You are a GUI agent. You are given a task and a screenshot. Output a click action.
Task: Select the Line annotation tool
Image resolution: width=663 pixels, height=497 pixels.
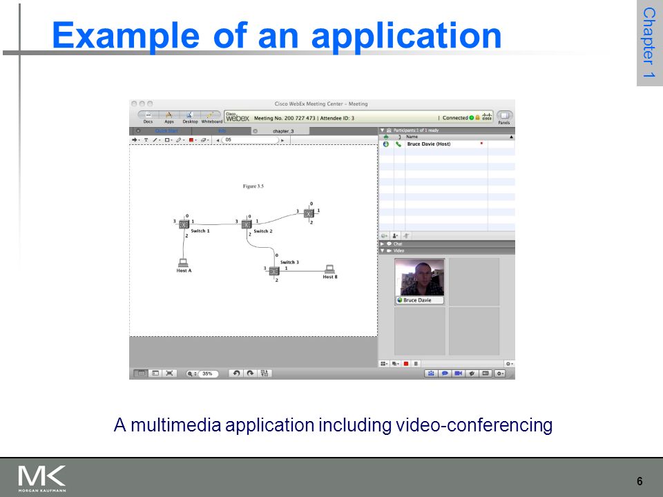155,140
